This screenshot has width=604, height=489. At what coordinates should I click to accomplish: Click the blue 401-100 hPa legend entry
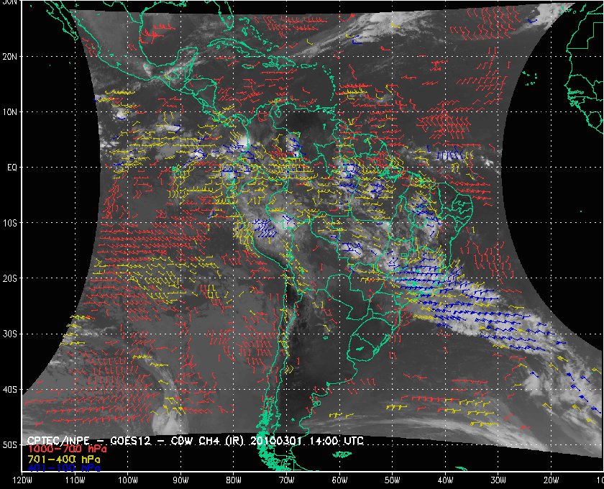coord(63,467)
